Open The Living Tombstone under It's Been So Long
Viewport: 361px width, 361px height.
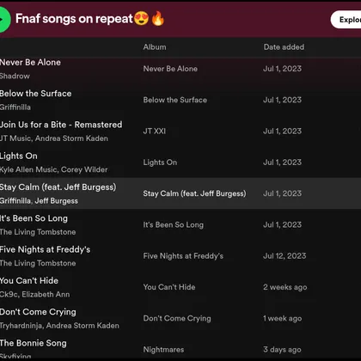tap(38, 232)
